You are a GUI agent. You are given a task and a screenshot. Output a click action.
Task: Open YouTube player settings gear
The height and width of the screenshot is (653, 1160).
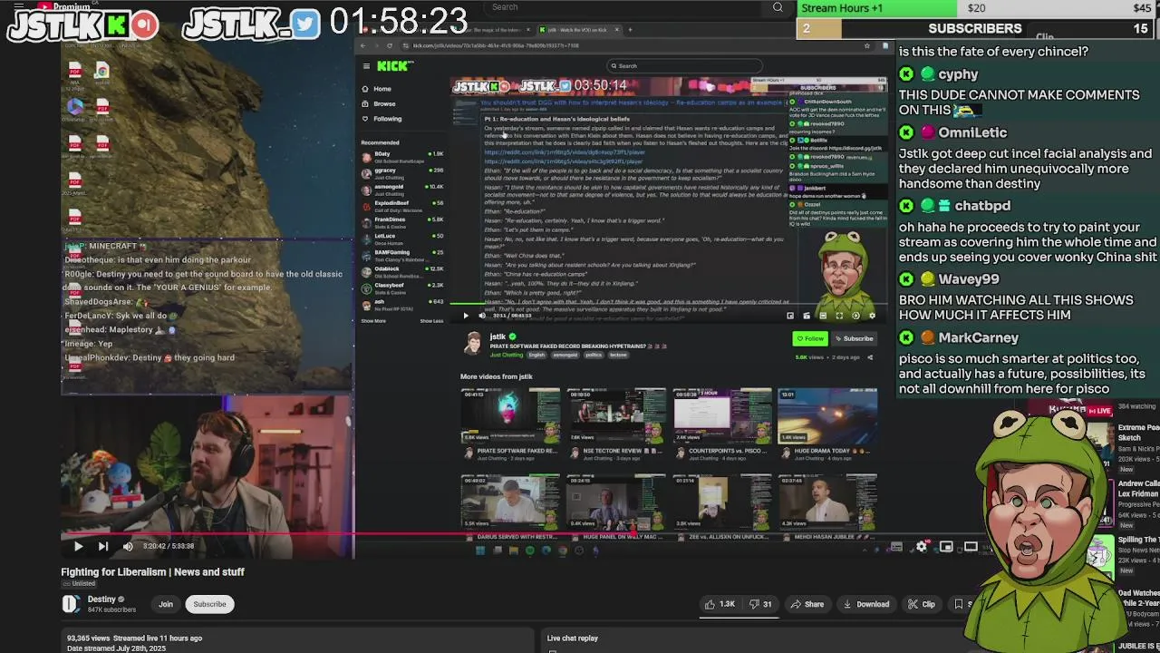click(922, 546)
